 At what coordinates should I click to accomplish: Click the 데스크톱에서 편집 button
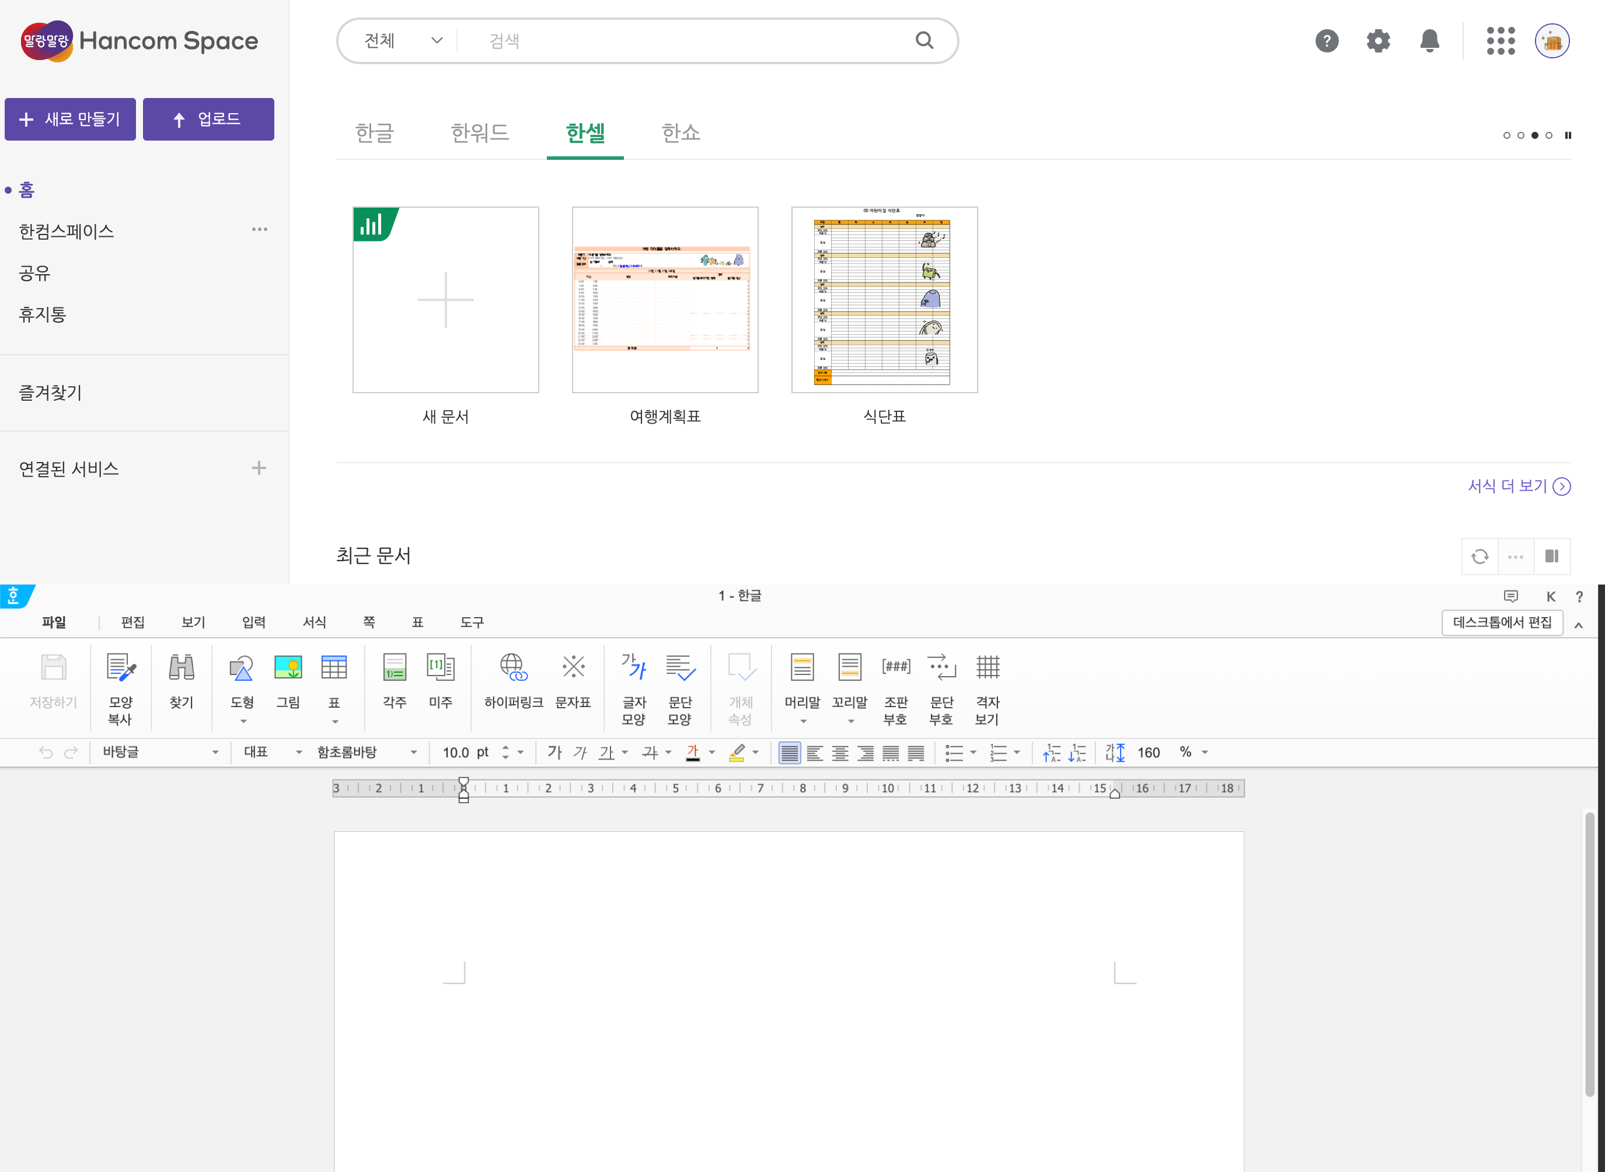click(1502, 622)
